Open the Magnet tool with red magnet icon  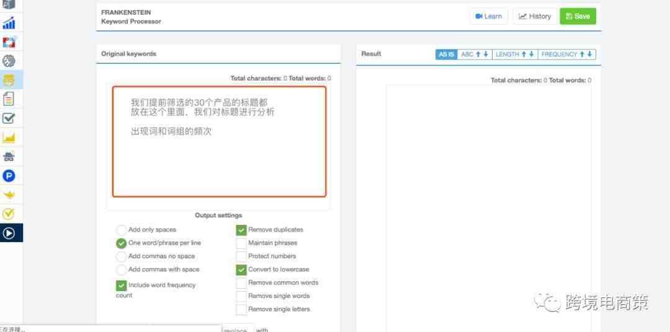point(9,42)
